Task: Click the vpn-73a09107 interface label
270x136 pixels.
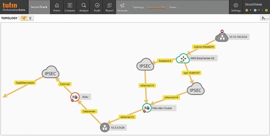Action: click(x=192, y=73)
